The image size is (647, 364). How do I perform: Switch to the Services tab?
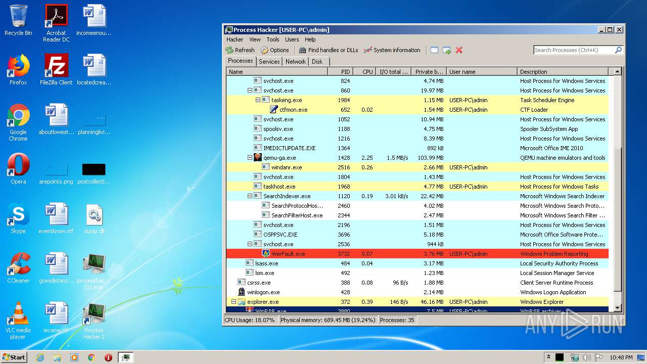(269, 62)
